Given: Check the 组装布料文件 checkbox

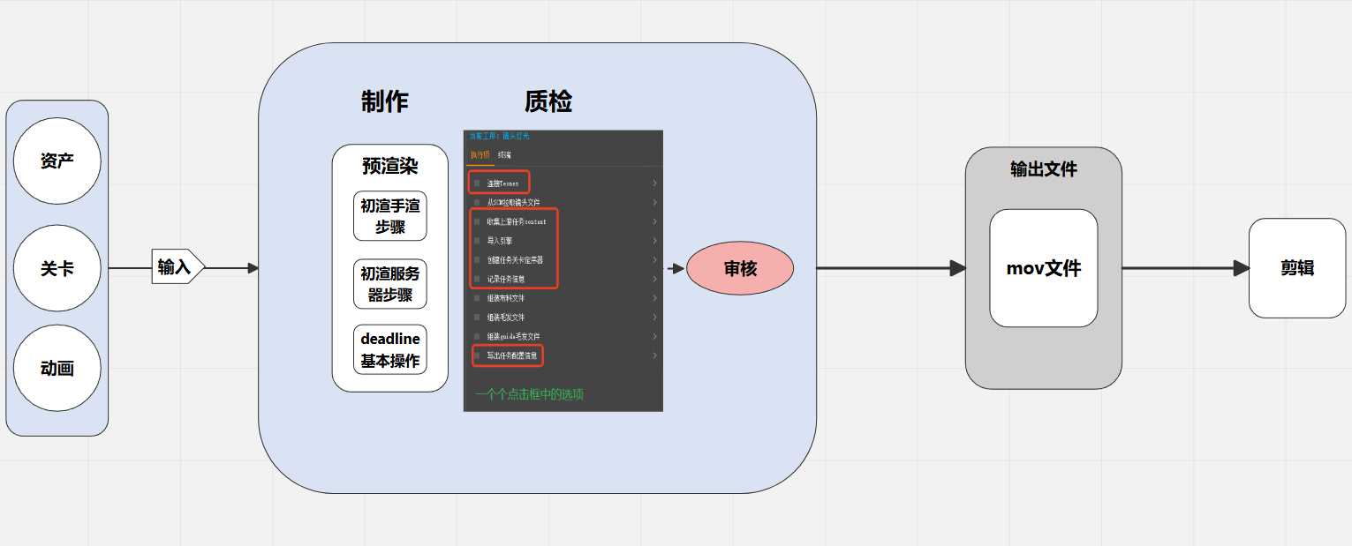Looking at the screenshot, I should click(x=477, y=298).
